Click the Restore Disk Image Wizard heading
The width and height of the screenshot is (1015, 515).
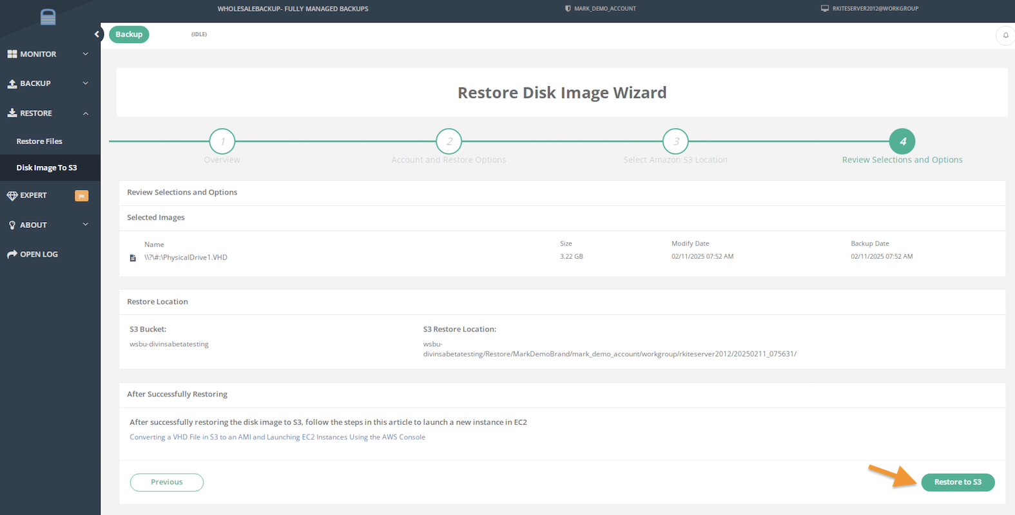click(x=562, y=93)
